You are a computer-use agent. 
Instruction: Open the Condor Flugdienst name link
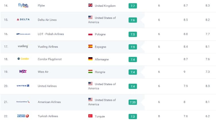tap(50, 59)
